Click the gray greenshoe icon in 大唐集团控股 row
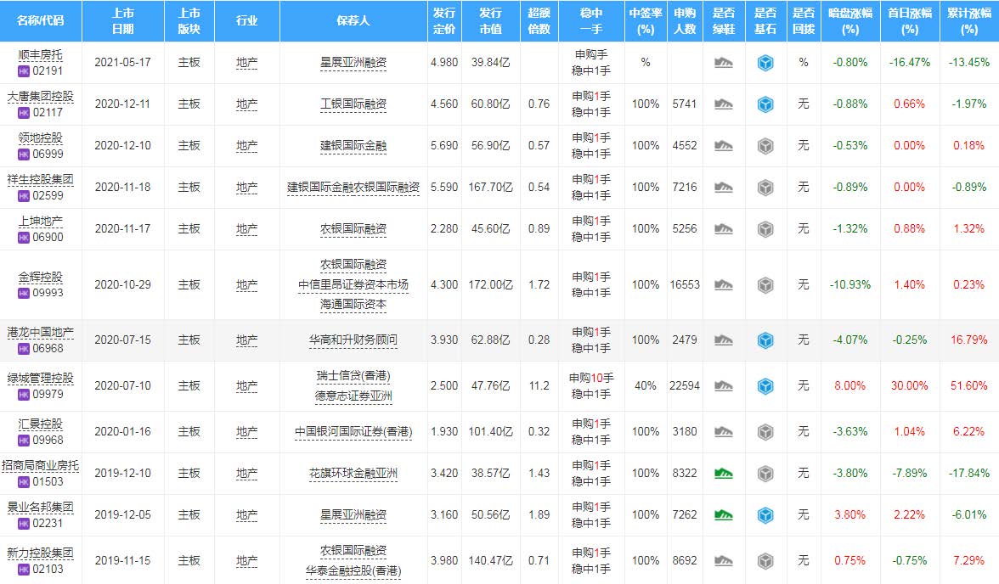This screenshot has width=999, height=584. 723,104
